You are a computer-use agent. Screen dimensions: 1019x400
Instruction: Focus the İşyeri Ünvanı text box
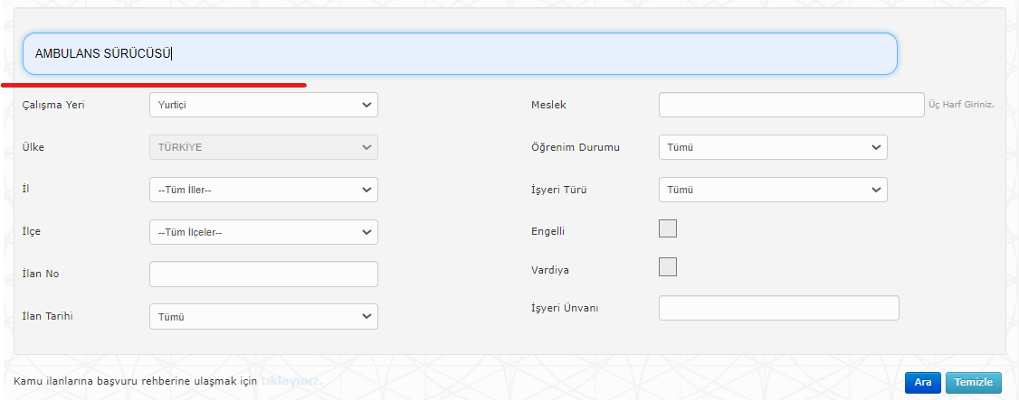coord(778,308)
